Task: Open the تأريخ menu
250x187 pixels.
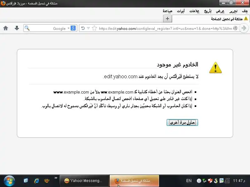Action: point(208,11)
